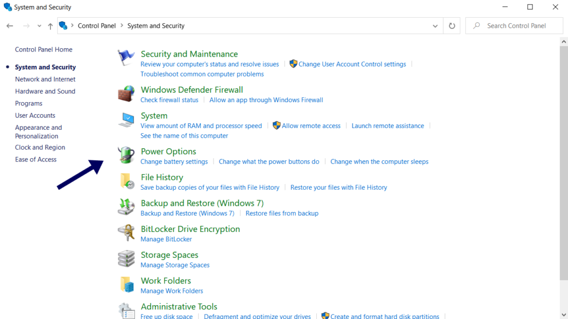Image resolution: width=568 pixels, height=319 pixels.
Task: Click the Windows Defender Firewall brick wall icon
Action: pyautogui.click(x=126, y=94)
